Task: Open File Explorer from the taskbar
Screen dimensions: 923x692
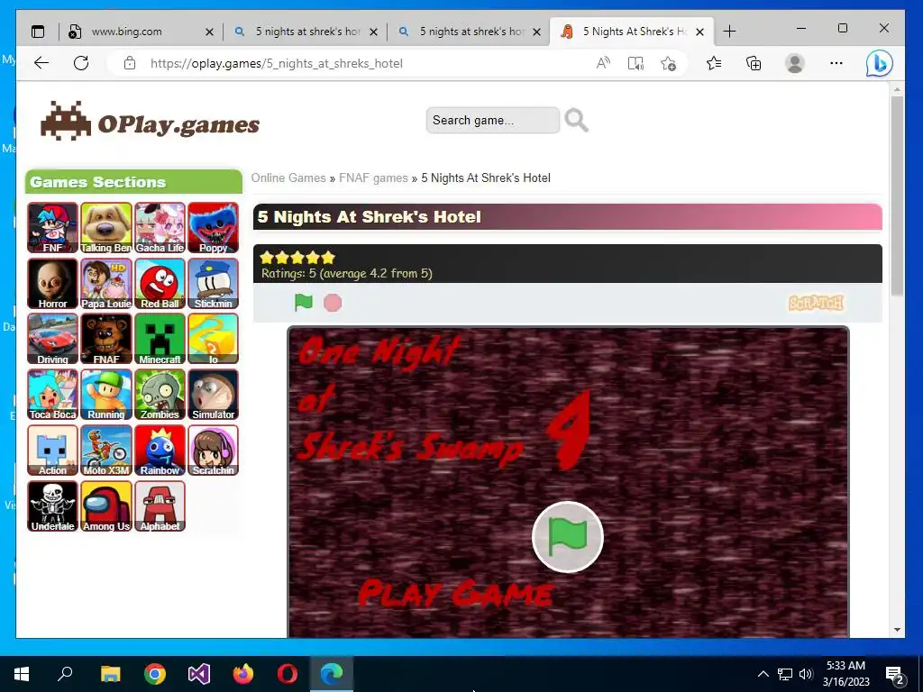Action: point(110,674)
